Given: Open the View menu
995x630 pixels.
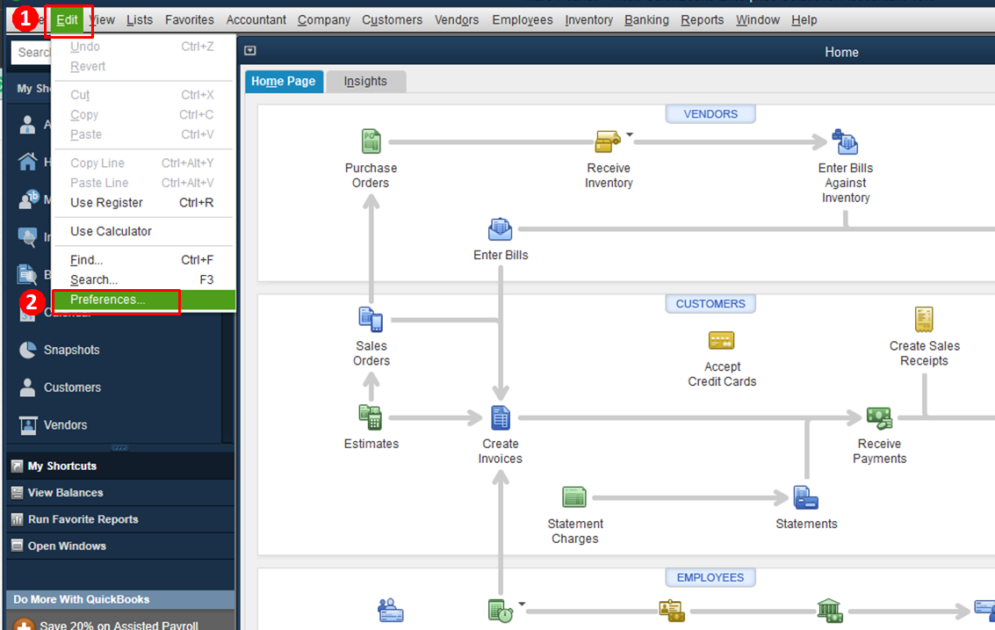Looking at the screenshot, I should coord(102,19).
